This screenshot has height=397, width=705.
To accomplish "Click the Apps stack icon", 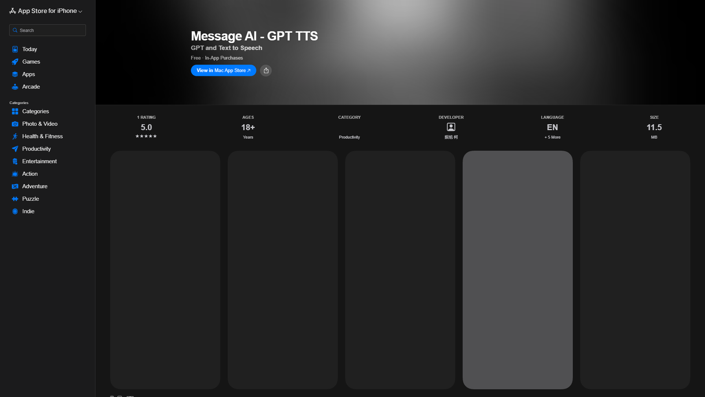I will (x=15, y=74).
